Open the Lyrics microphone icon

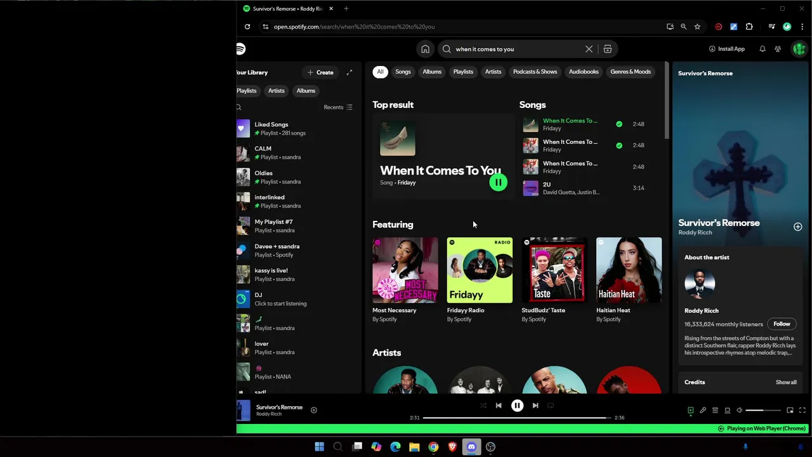[x=703, y=411]
